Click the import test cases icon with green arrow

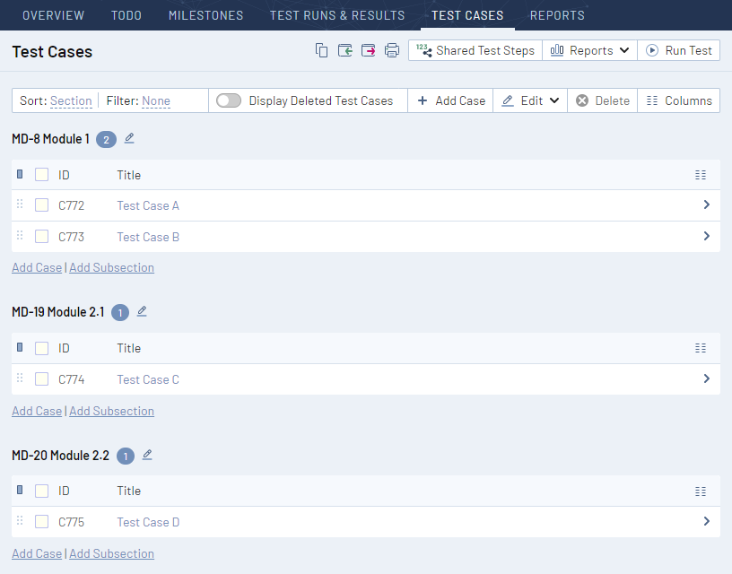(x=344, y=50)
